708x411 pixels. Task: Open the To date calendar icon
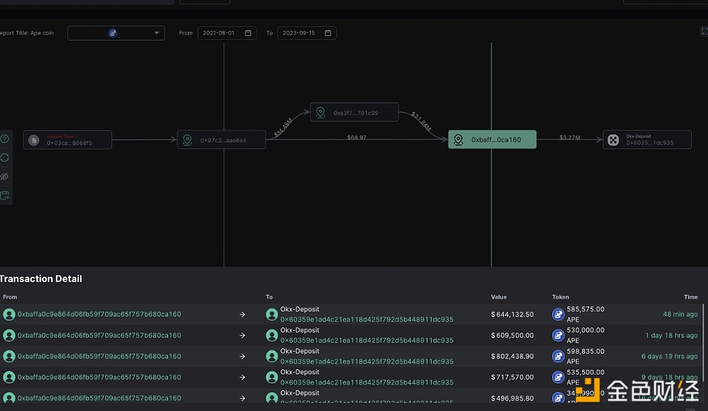pos(328,33)
